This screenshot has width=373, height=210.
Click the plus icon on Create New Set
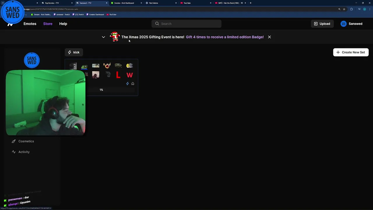coord(338,52)
